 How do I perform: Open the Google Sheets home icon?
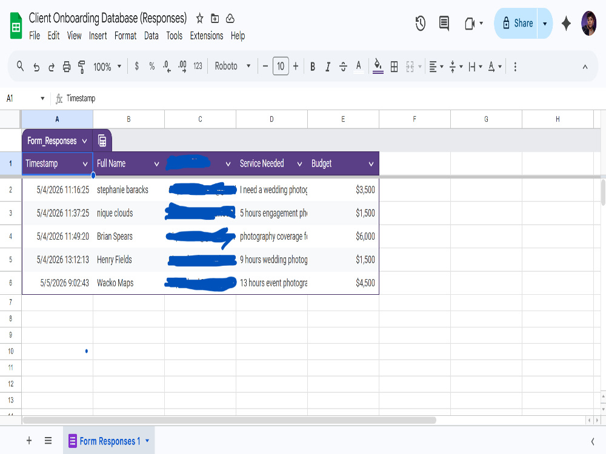pyautogui.click(x=16, y=25)
